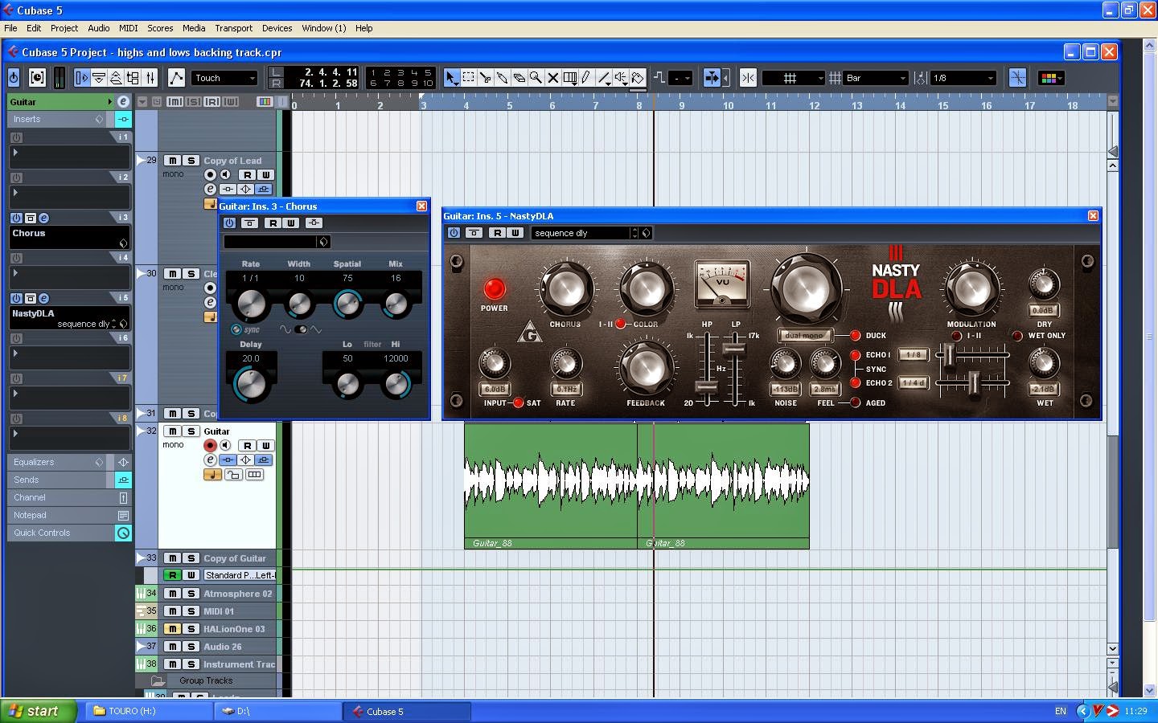
Task: Mute the Guitar track
Action: pyautogui.click(x=172, y=431)
